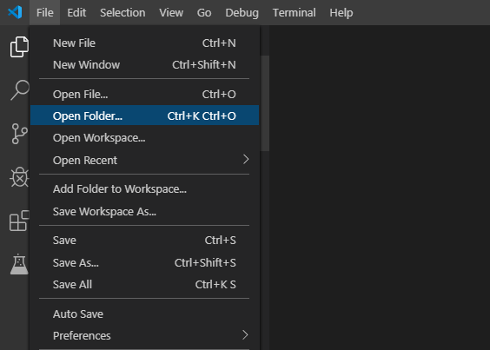Expand the Preferences submenu
The height and width of the screenshot is (350, 490).
click(x=144, y=335)
